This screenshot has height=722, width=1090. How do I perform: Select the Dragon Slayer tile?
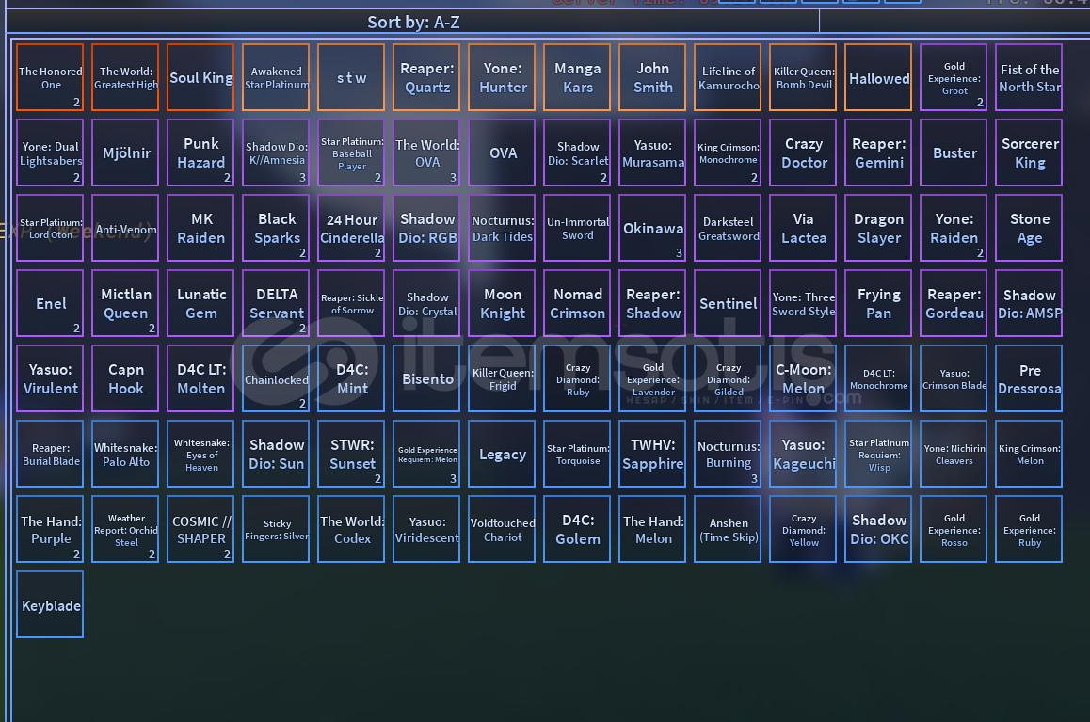tap(878, 228)
